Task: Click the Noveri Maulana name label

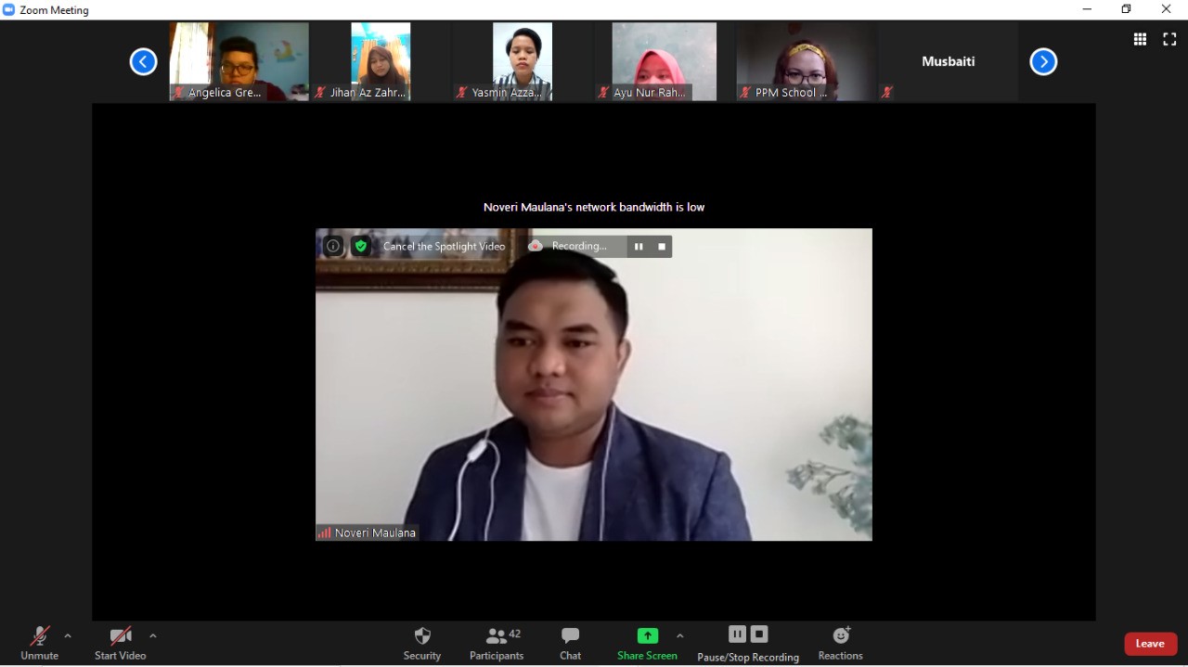Action: tap(375, 532)
